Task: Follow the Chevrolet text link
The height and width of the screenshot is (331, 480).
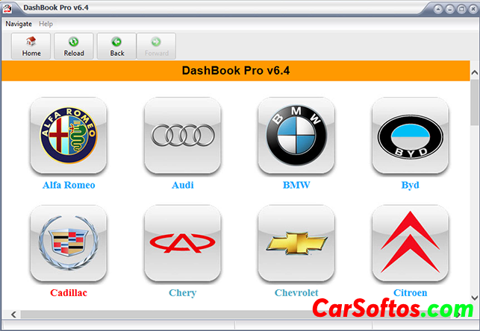Action: tap(296, 293)
